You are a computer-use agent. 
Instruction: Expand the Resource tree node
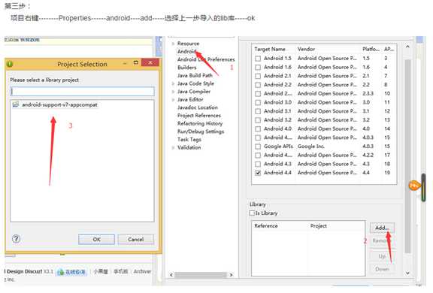pos(173,44)
